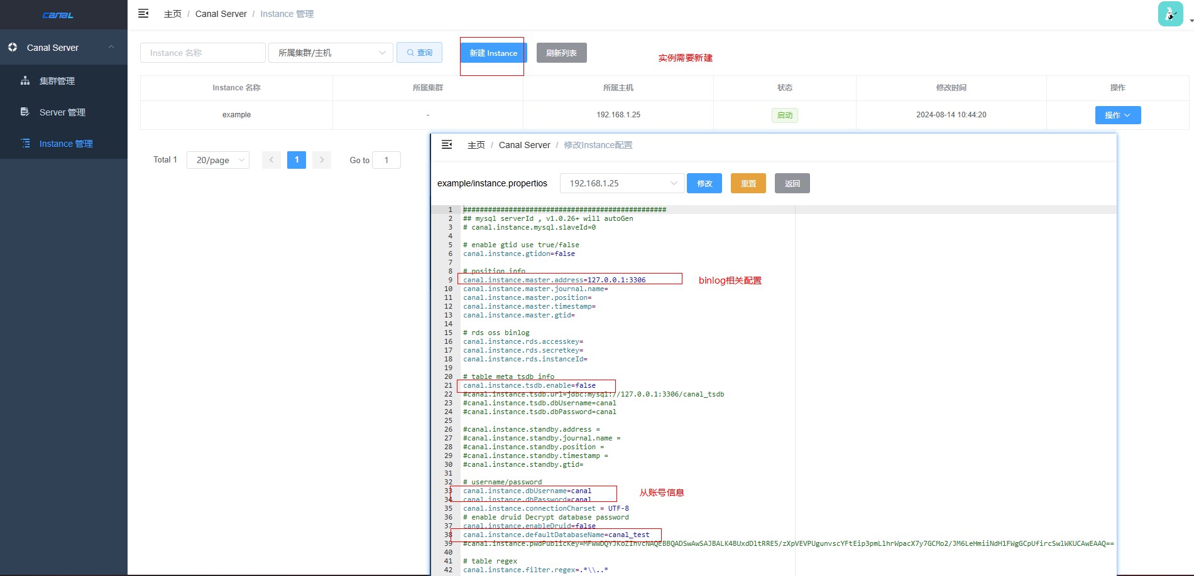
Task: Click the blue 修改 button
Action: (x=704, y=183)
